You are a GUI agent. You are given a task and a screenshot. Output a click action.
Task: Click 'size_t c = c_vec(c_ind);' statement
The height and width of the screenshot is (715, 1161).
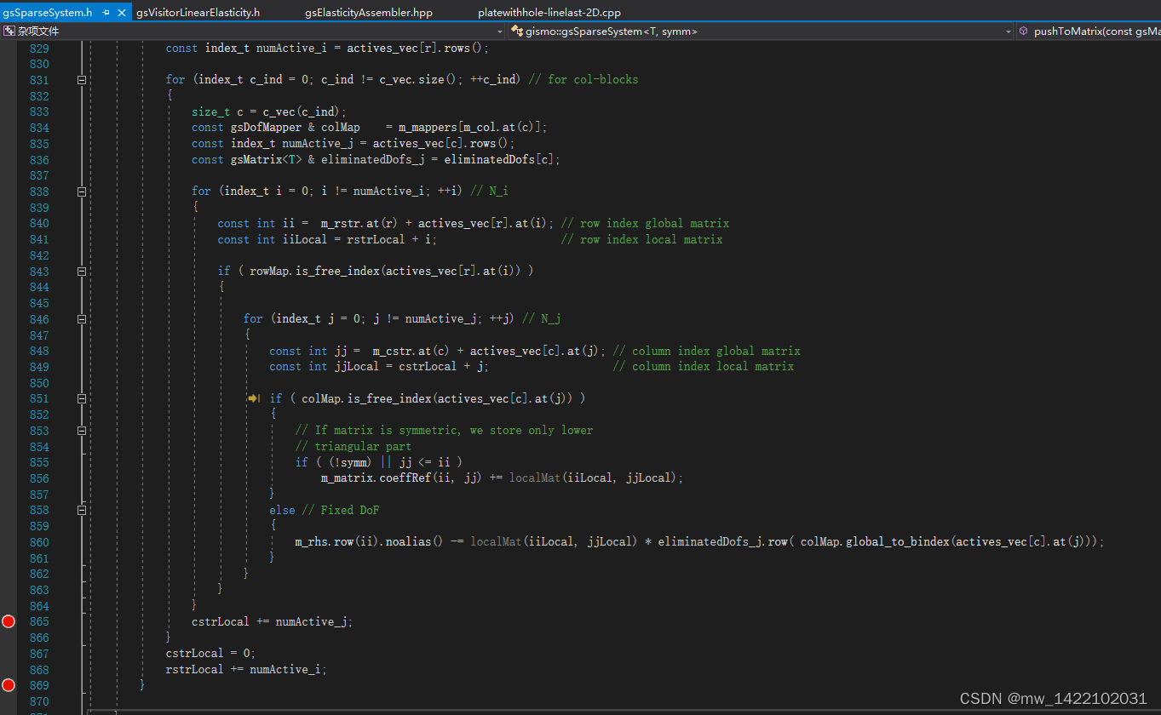point(269,112)
